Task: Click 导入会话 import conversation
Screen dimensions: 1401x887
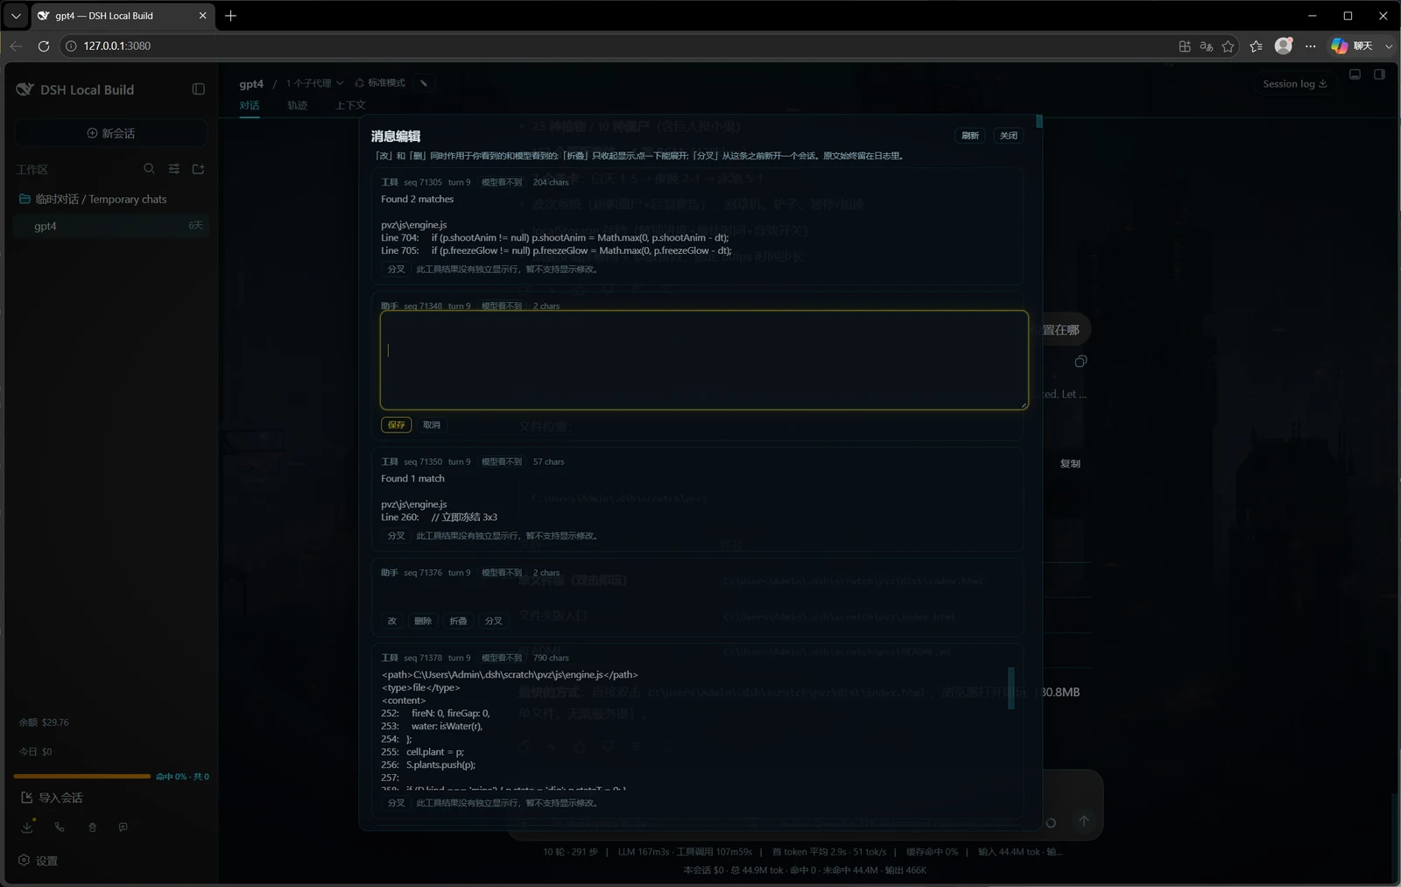Action: click(x=52, y=798)
